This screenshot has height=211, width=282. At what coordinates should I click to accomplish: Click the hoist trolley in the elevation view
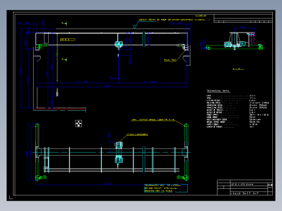[118, 44]
